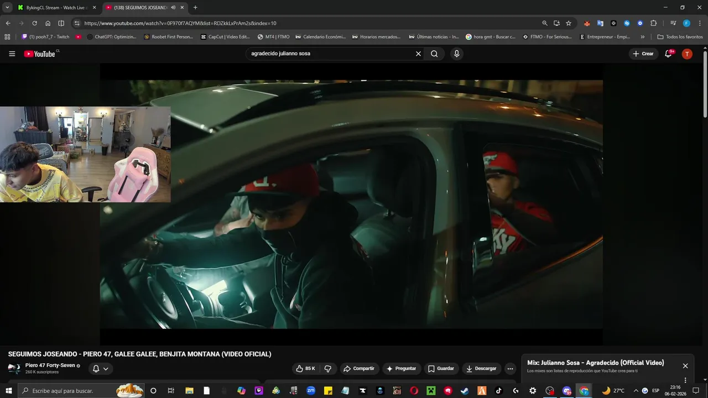Go back in the browser
Screen dimensions: 708x398
coord(8,23)
